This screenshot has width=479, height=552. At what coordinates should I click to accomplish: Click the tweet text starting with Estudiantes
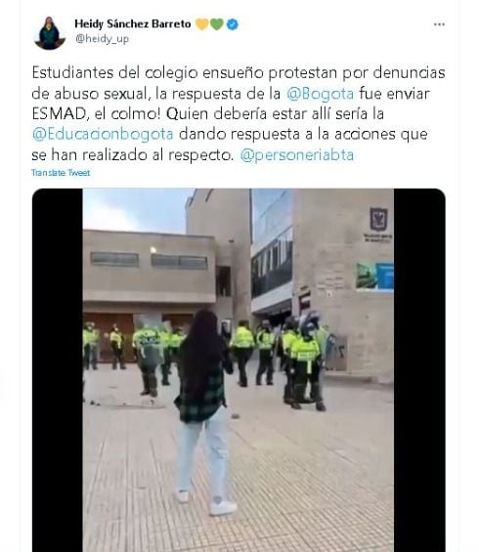point(239,113)
